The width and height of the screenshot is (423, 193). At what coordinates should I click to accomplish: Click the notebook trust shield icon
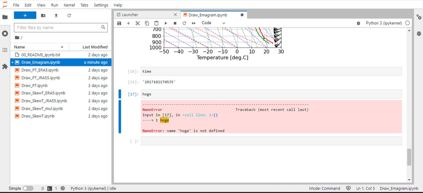coord(348,189)
